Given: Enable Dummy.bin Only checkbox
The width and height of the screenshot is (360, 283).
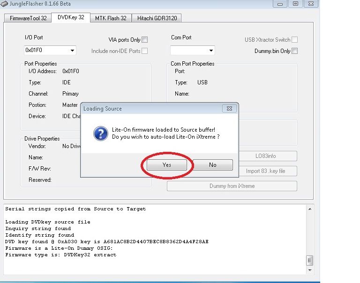Looking at the screenshot, I should (x=294, y=51).
